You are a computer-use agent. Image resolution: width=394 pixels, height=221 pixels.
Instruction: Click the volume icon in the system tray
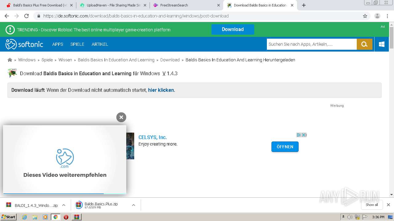coord(350,217)
